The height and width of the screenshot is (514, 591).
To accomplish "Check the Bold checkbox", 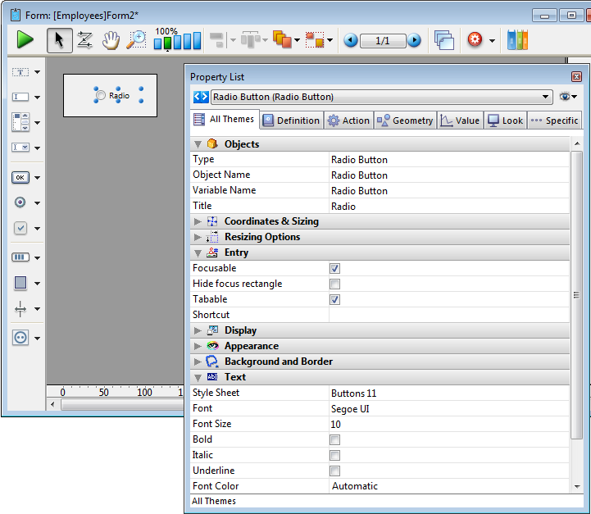I will click(x=334, y=439).
